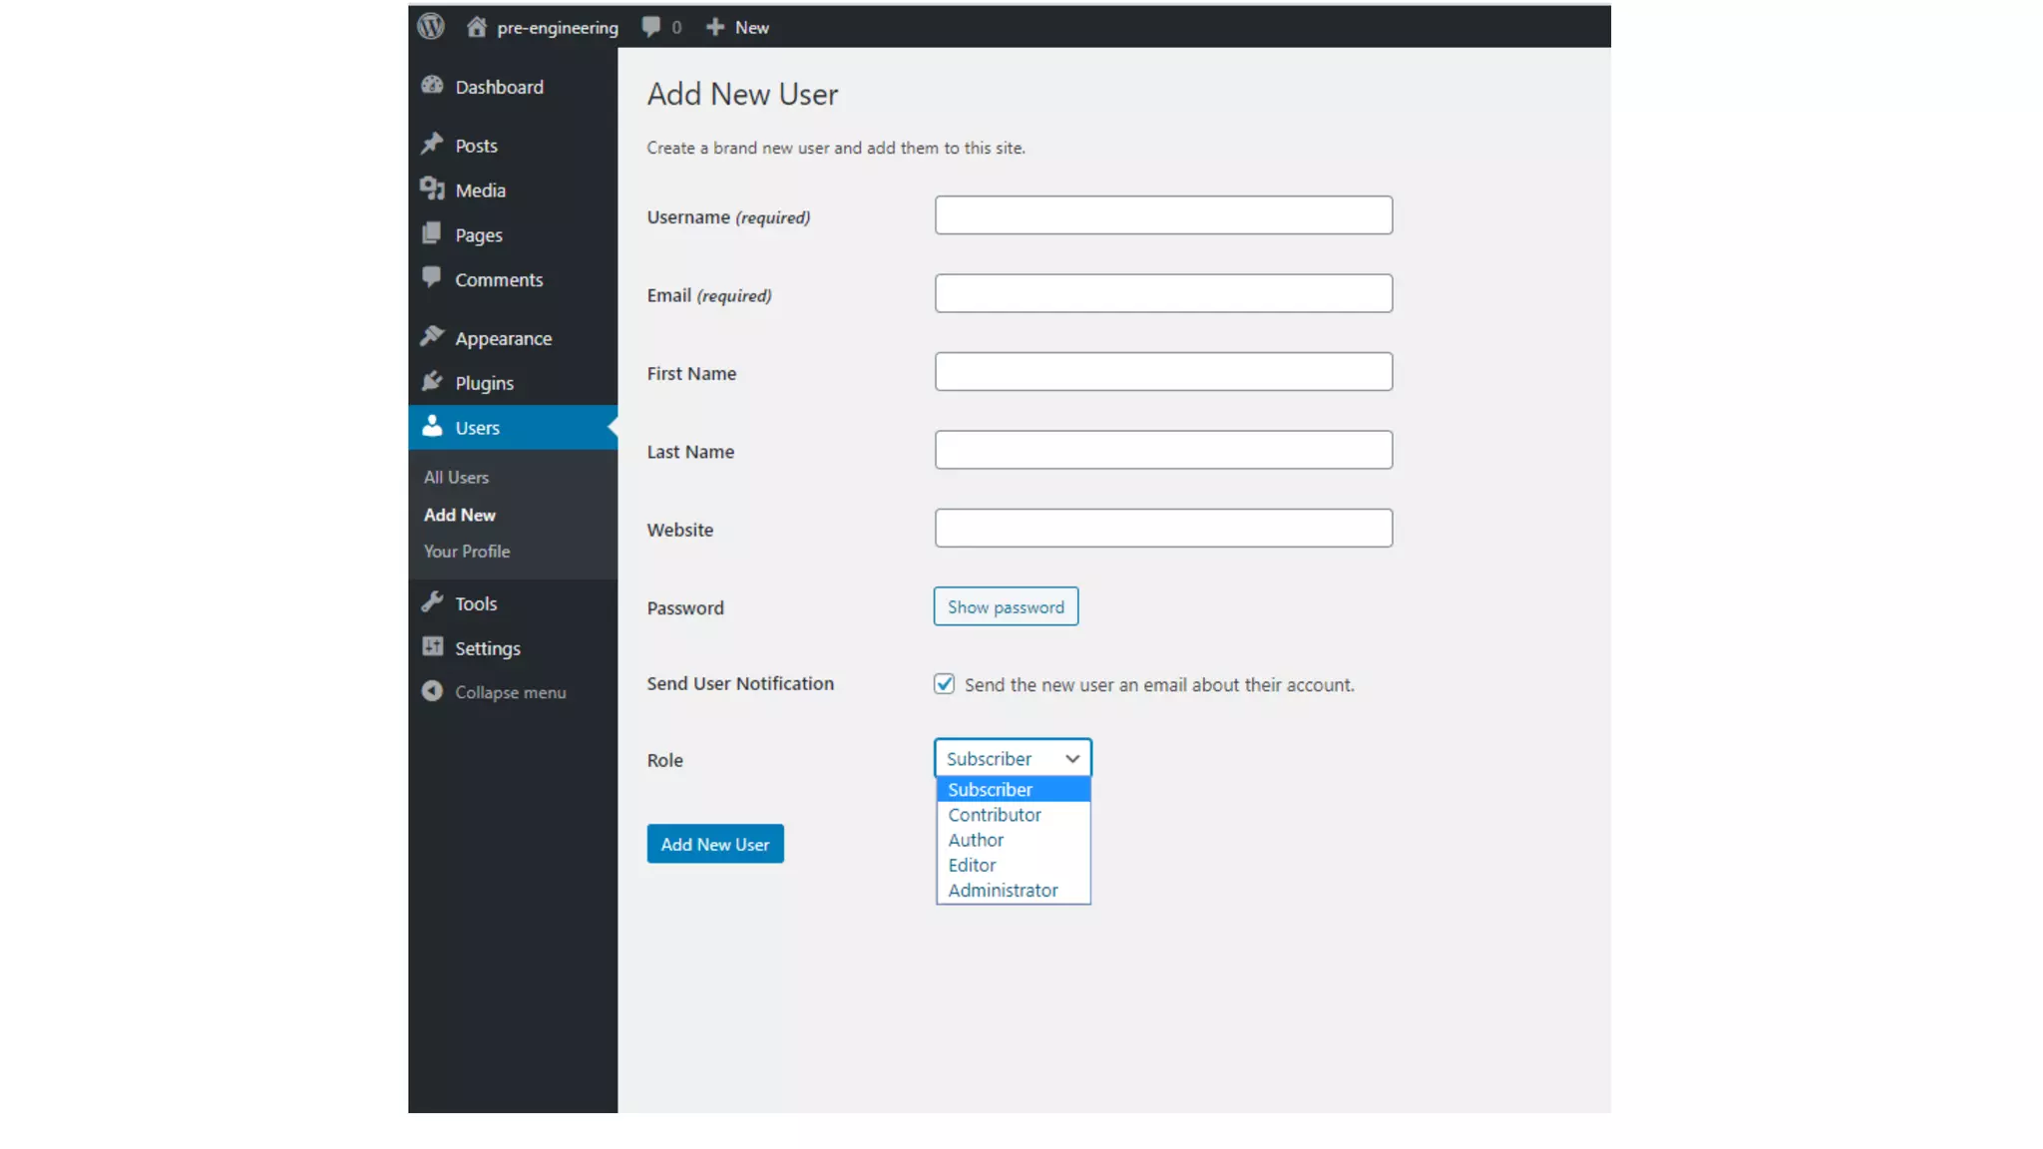2043x1149 pixels.
Task: Click the home icon beside pre-engineering
Action: pos(477,27)
